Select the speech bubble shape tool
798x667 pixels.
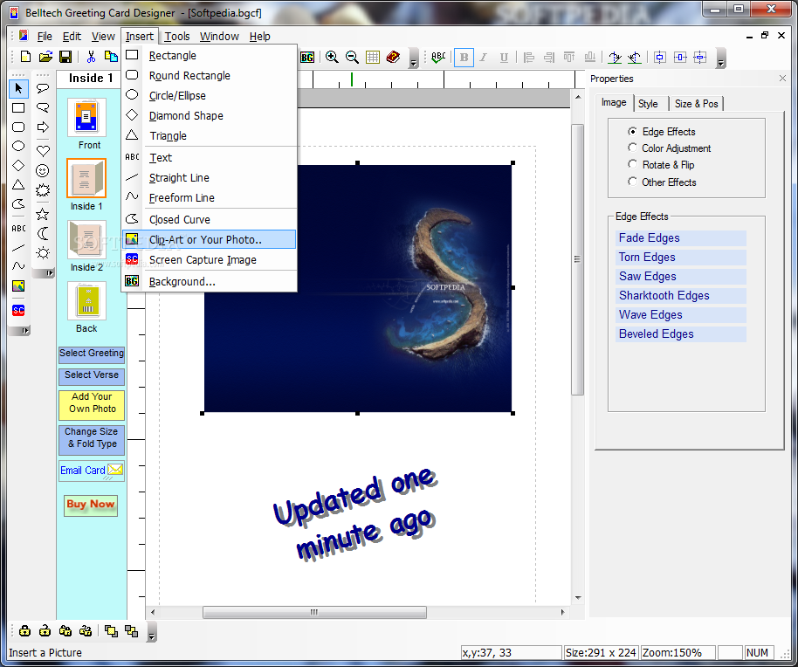tap(43, 88)
